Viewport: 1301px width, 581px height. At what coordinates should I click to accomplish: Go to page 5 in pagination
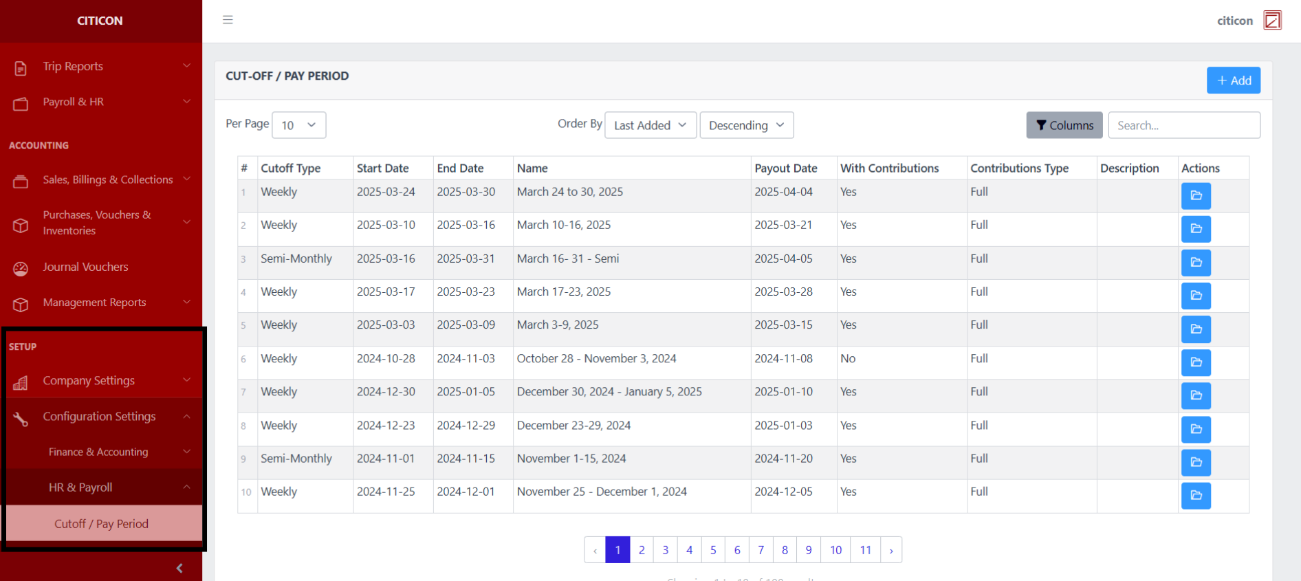(713, 550)
